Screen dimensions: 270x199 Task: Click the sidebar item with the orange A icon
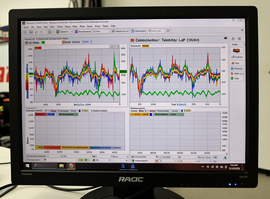(237, 73)
